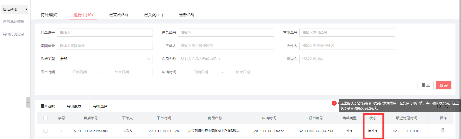The image size is (461, 139).
Task: Open the 全部(85) tab
Action: [x=186, y=15]
